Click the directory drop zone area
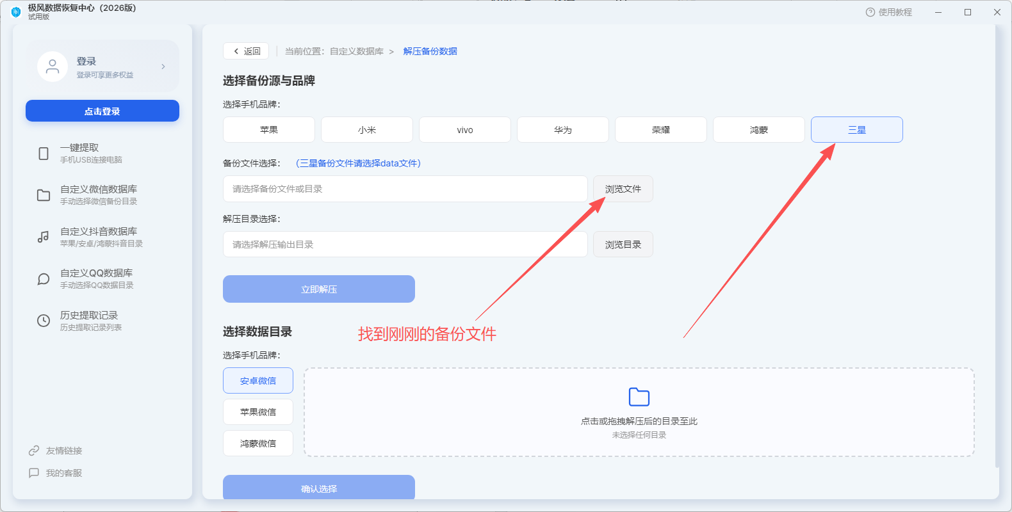The height and width of the screenshot is (512, 1012). [639, 412]
